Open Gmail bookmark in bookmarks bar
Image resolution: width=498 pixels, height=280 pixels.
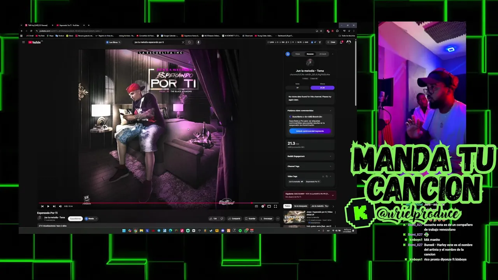click(x=30, y=36)
